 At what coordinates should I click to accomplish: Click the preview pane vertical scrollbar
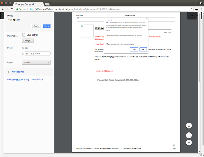point(199,48)
